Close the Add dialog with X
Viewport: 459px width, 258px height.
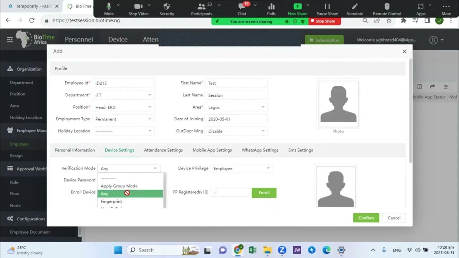tap(404, 51)
